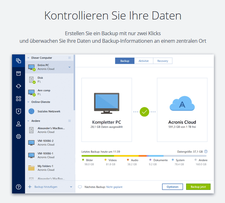
Task: Click the Ann comp monitor icon
Action: (32, 92)
